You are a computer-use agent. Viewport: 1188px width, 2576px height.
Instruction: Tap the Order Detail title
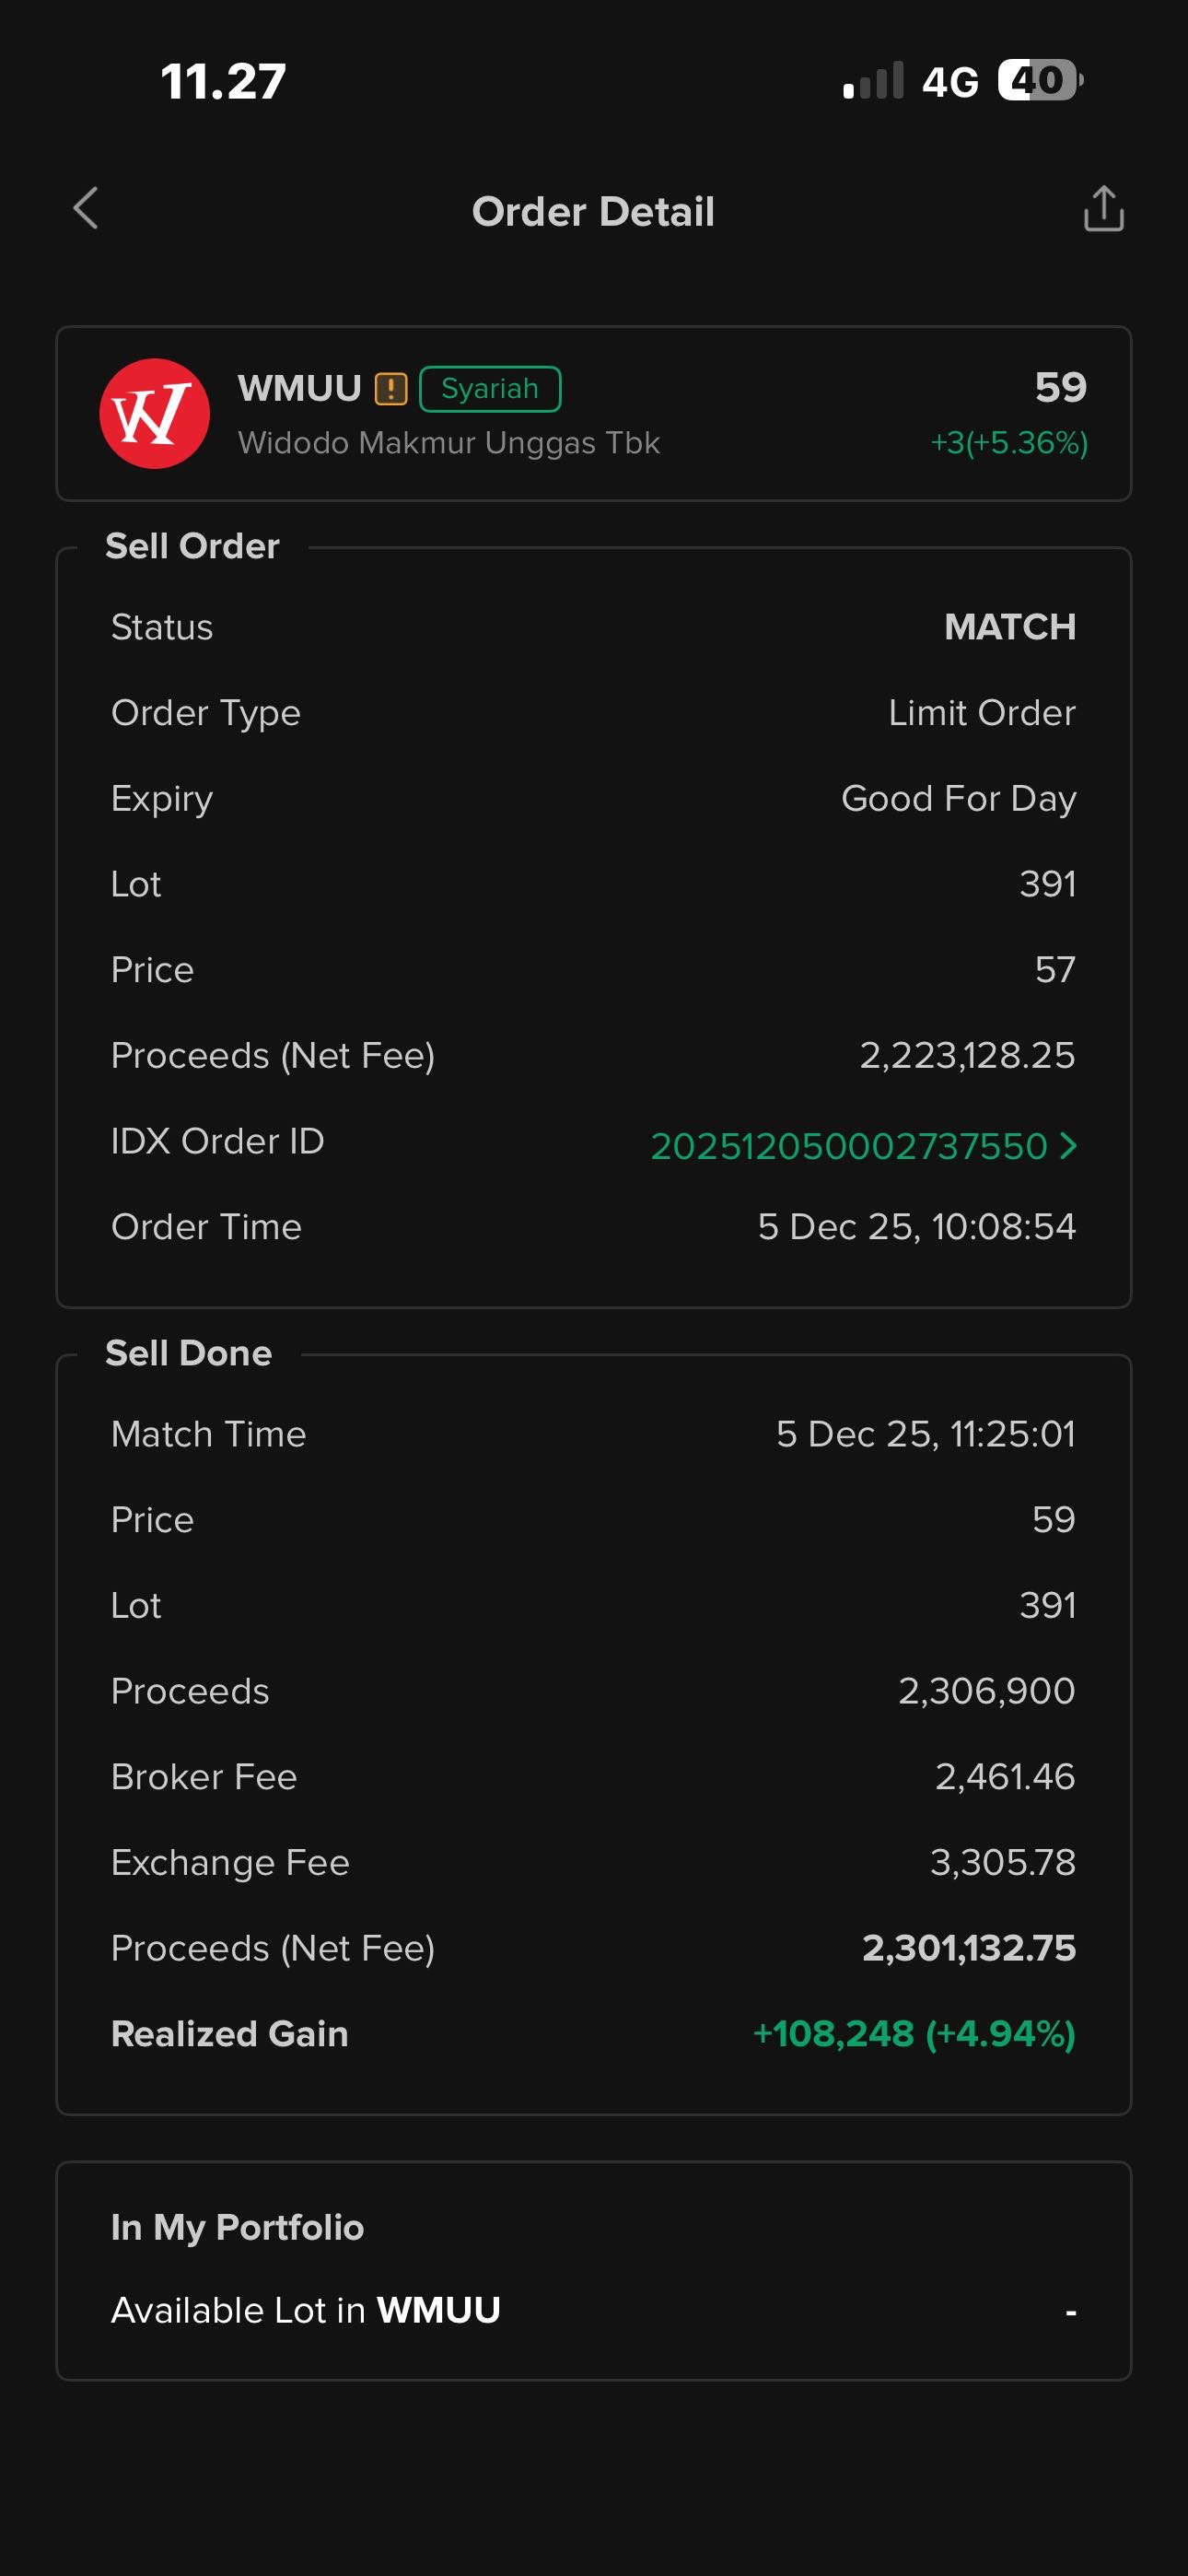click(593, 212)
